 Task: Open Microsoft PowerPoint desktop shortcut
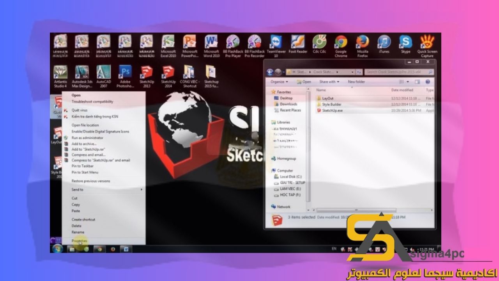(x=189, y=46)
